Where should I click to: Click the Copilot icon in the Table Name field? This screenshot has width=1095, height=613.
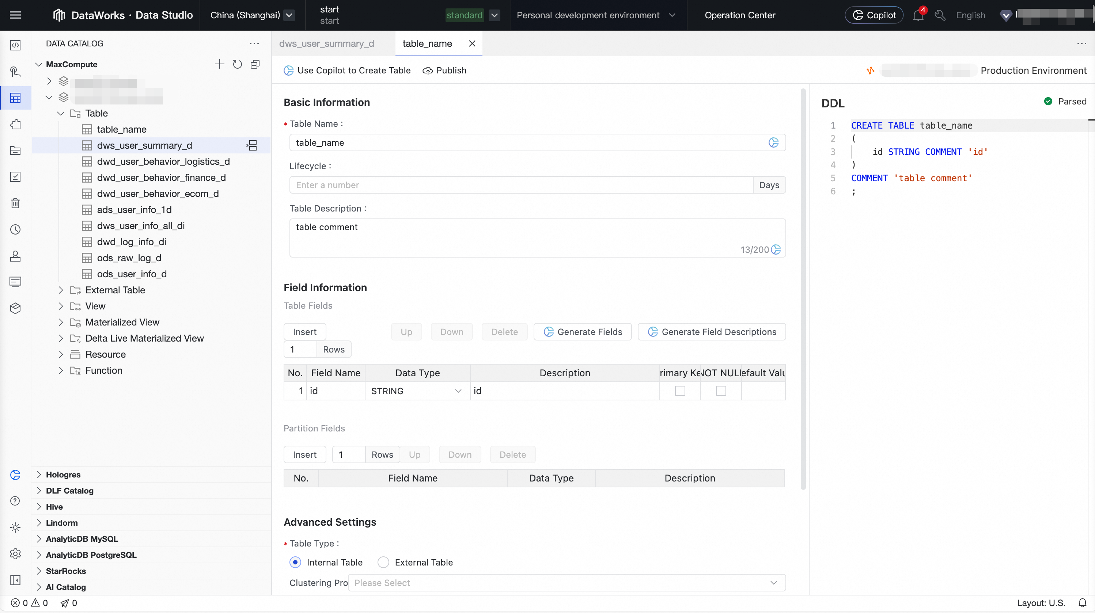point(773,143)
